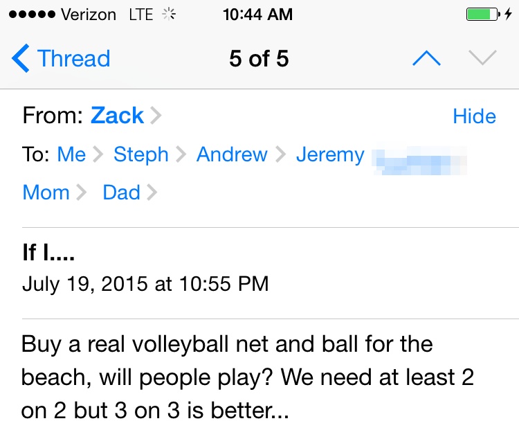
Task: Show the previous message with up arrow
Action: pyautogui.click(x=426, y=59)
